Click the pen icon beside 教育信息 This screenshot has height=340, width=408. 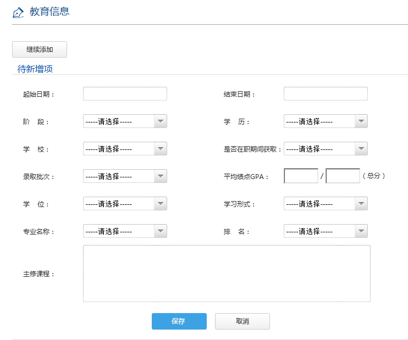pyautogui.click(x=18, y=13)
